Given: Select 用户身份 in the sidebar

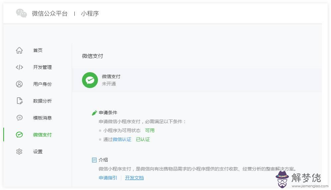Looking at the screenshot, I should (42, 84).
